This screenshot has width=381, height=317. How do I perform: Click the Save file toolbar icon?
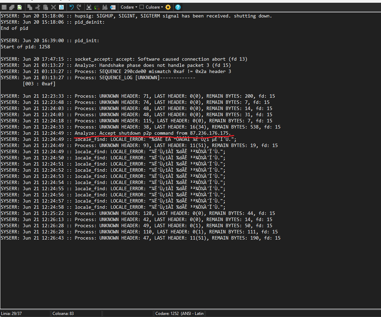4,7
